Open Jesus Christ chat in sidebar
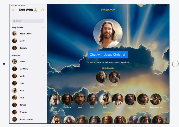179x127 pixels. tap(26, 34)
